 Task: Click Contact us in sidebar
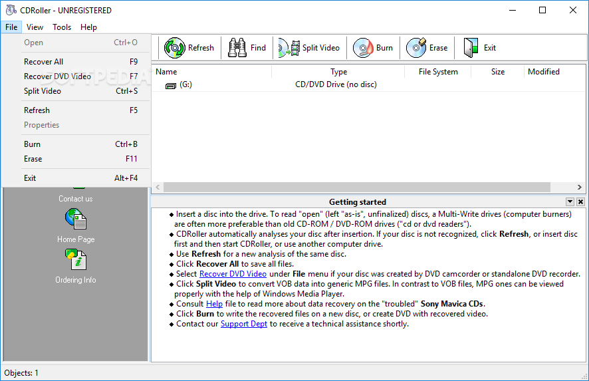tap(76, 199)
